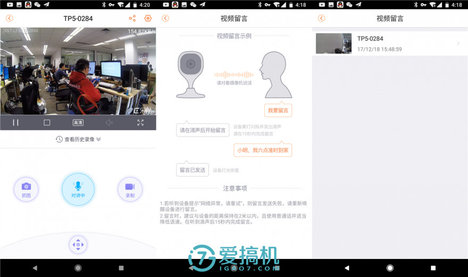Return from the 视频留言 message list
This screenshot has width=468, height=277.
pos(321,19)
